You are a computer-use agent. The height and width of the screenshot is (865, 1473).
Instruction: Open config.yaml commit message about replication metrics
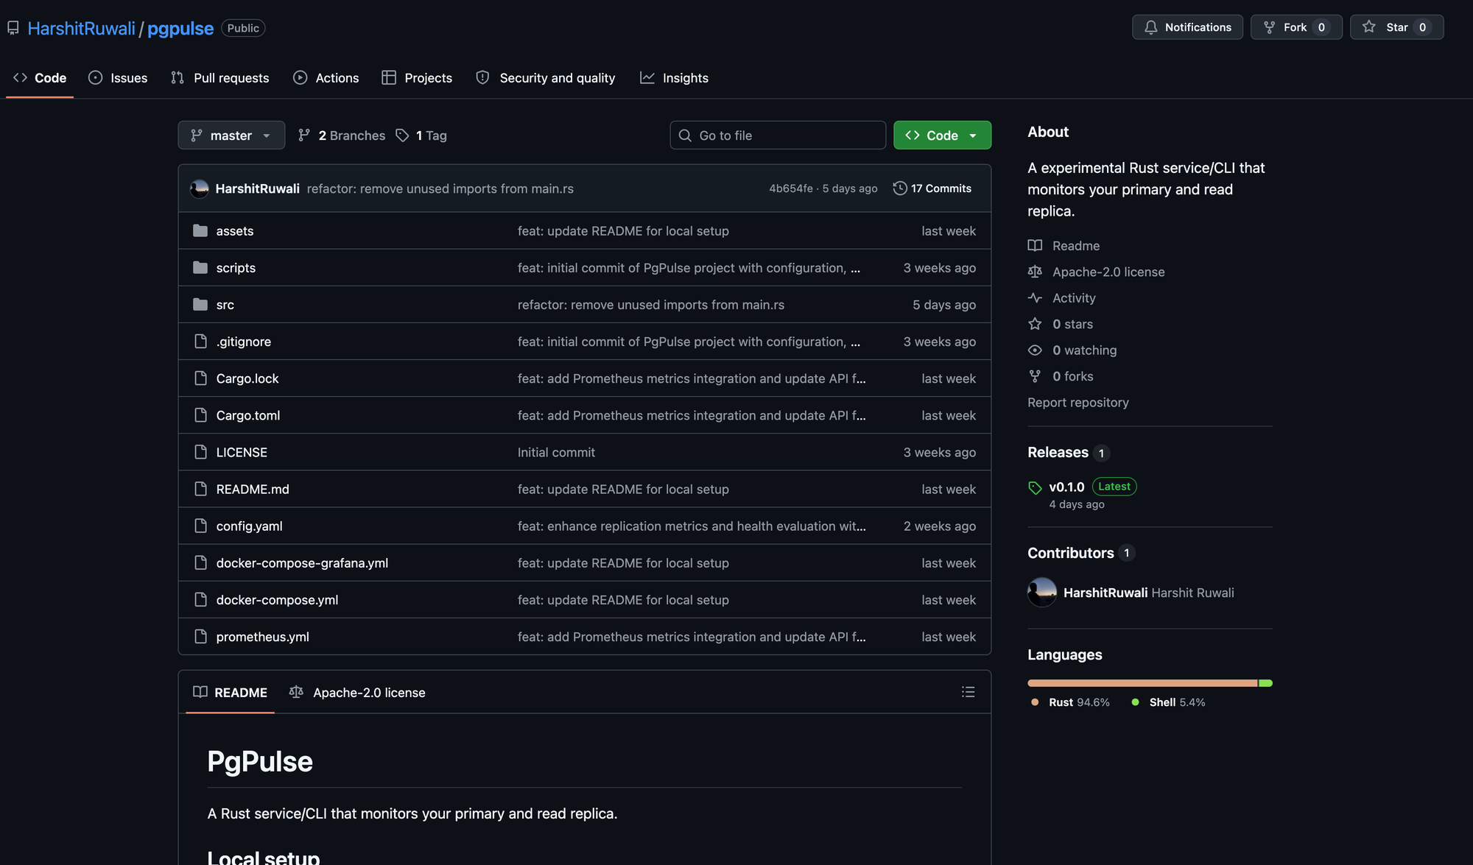692,526
